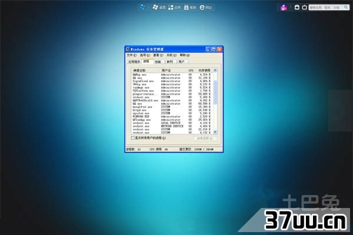This screenshot has width=353, height=235.
Task: Open the 文件 menu in Task Manager
Action: click(x=131, y=55)
